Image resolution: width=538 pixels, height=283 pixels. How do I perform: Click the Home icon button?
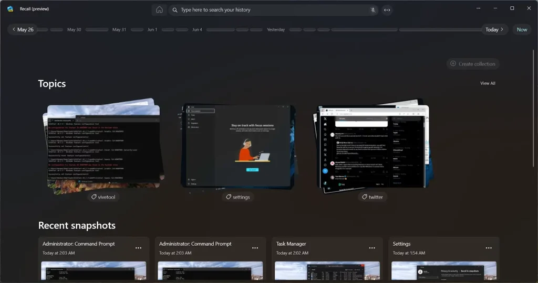point(159,10)
